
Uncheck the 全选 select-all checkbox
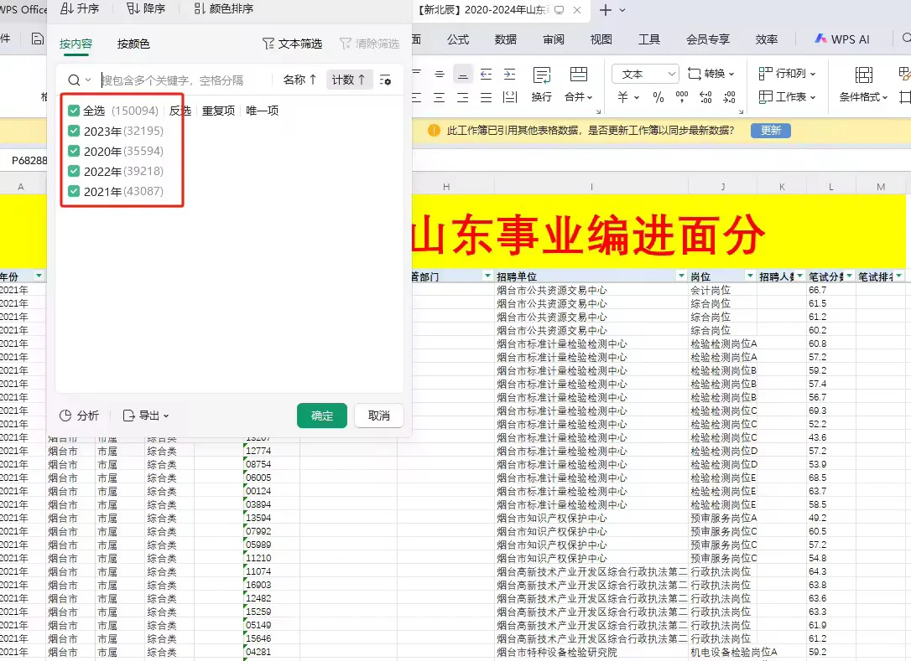click(75, 110)
